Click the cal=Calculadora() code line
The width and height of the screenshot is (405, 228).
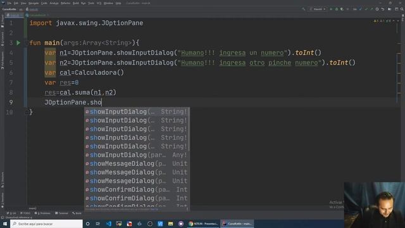[84, 73]
